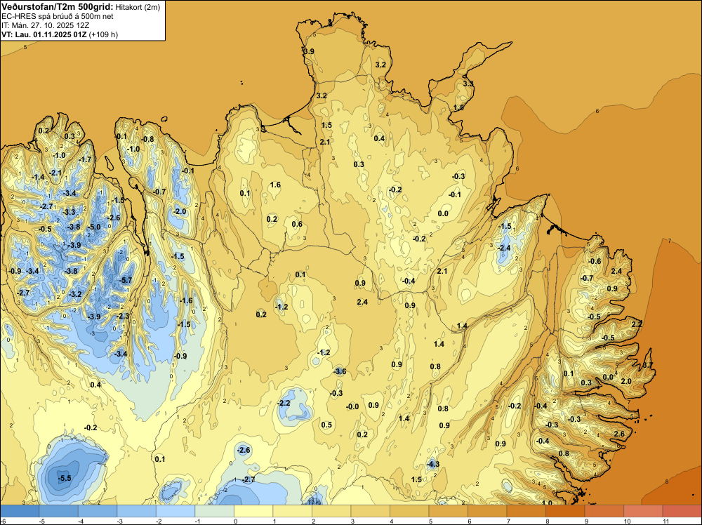Click the 'VT: Lau. 01.11.2025 01Z' valid time
This screenshot has width=702, height=525.
coord(44,34)
